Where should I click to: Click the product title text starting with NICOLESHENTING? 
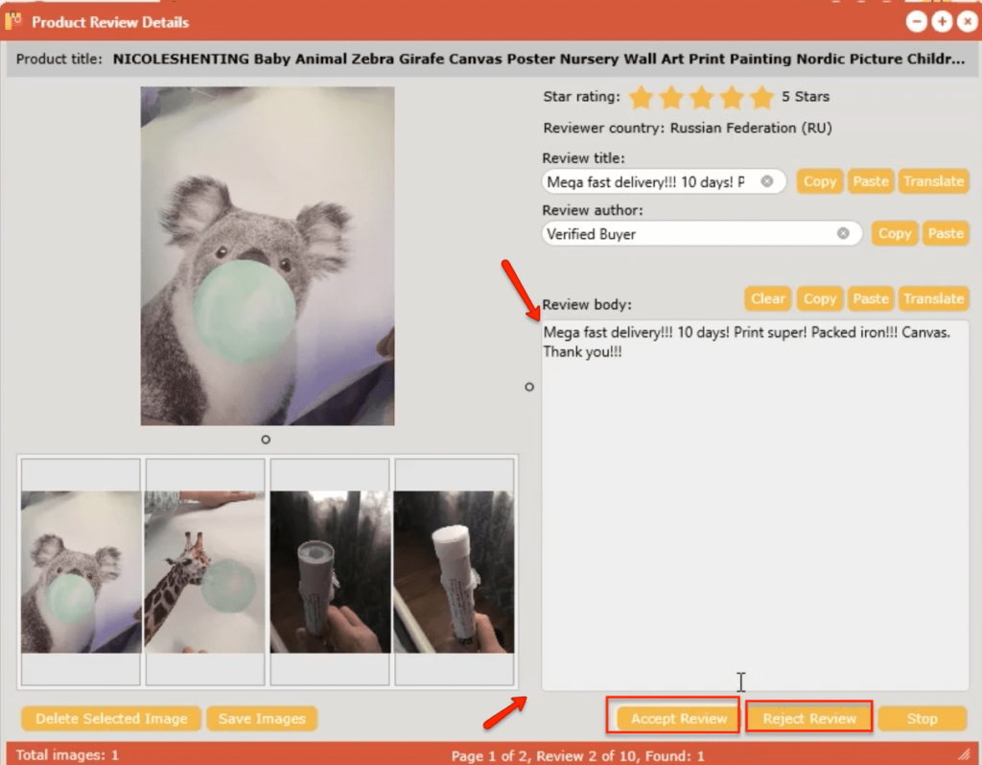[539, 59]
